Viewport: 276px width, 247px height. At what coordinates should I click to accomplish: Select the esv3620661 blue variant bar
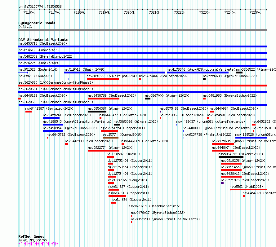(x=143, y=92)
